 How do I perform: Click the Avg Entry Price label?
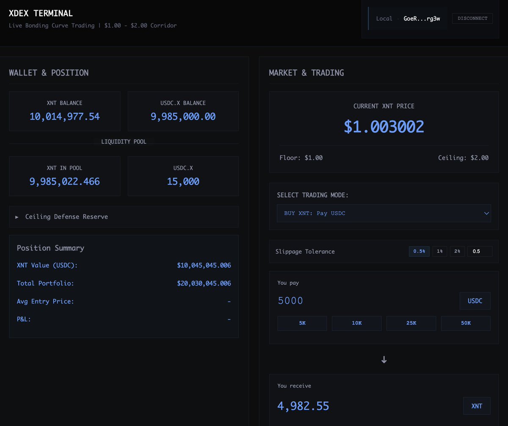pyautogui.click(x=45, y=301)
